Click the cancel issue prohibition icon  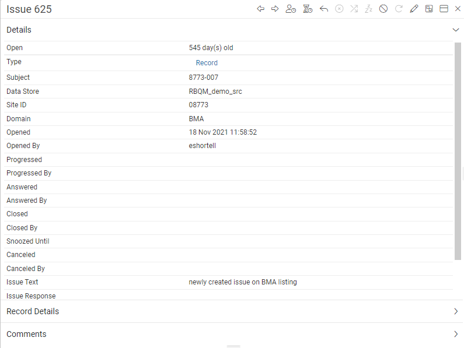pyautogui.click(x=383, y=9)
